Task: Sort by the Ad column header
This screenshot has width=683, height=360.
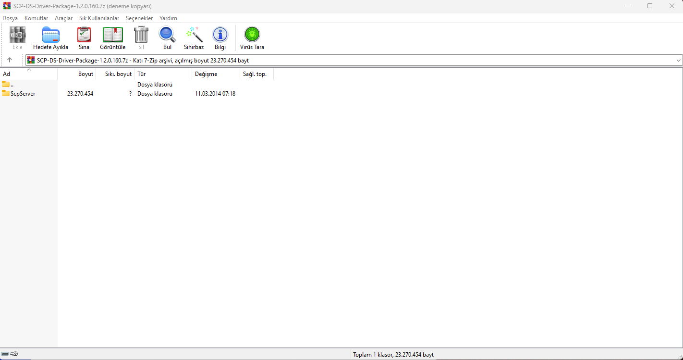Action: 29,74
